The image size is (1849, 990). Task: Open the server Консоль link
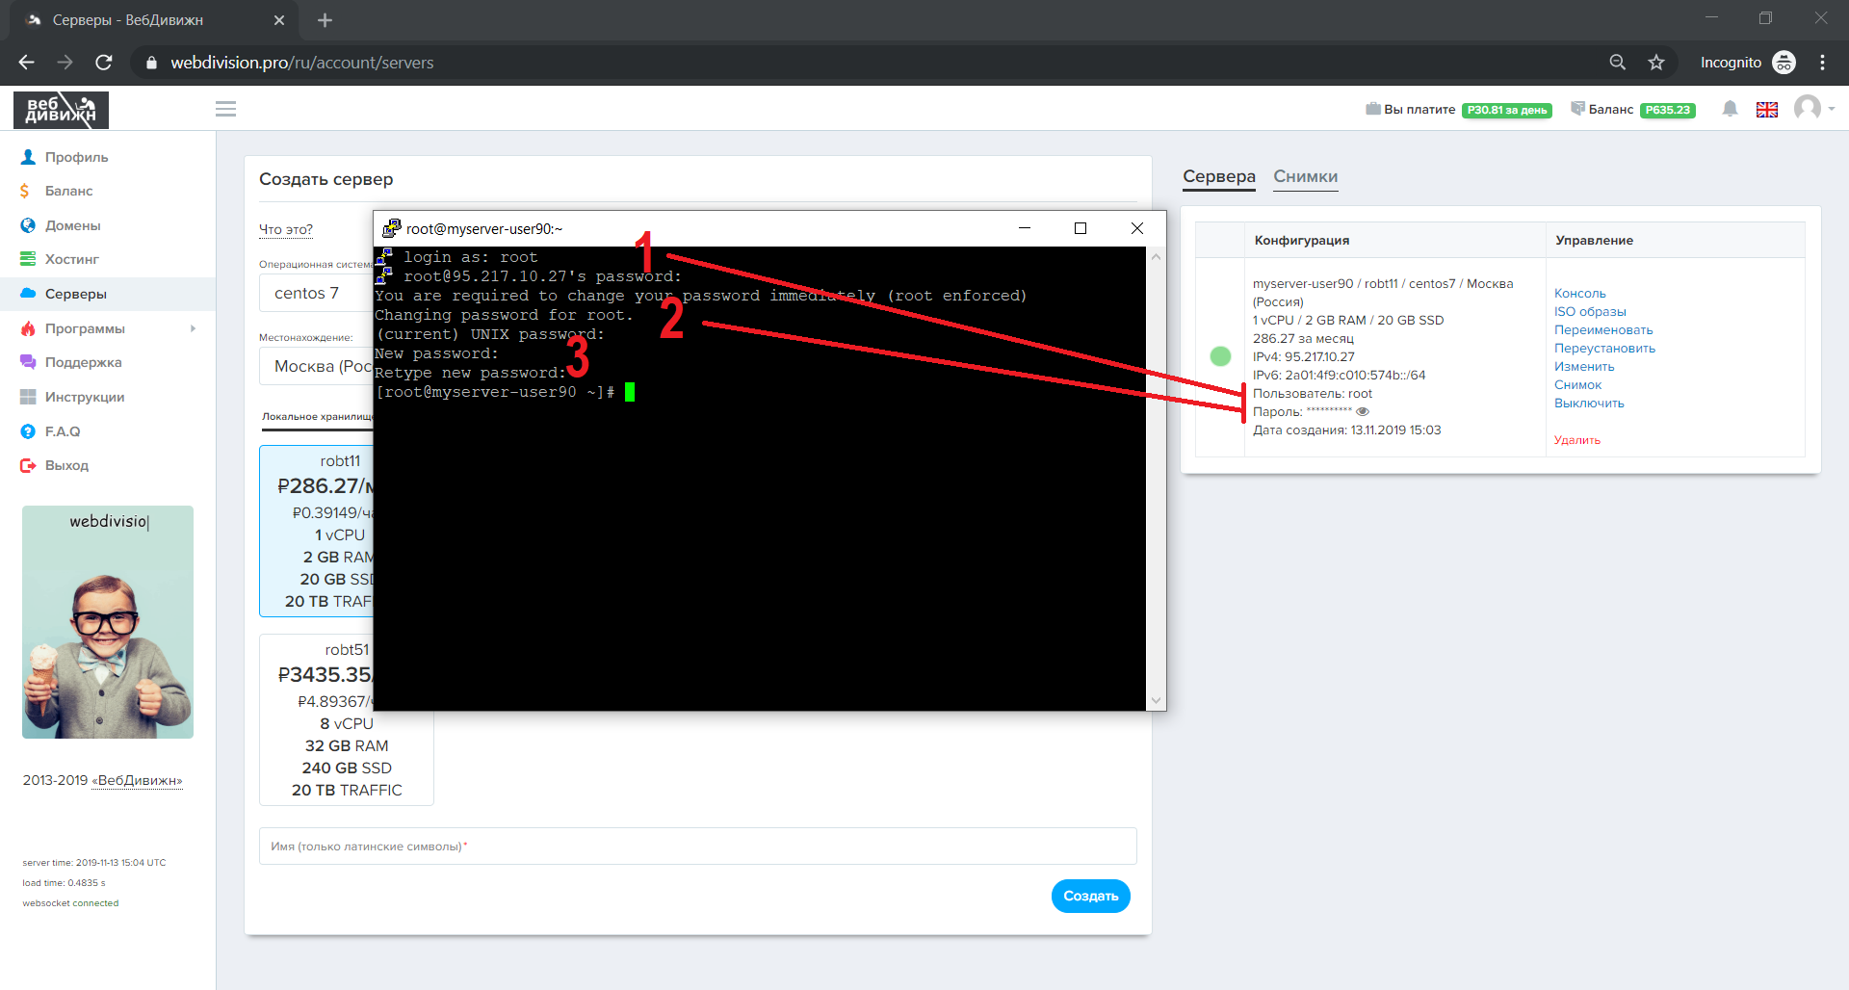(1579, 294)
